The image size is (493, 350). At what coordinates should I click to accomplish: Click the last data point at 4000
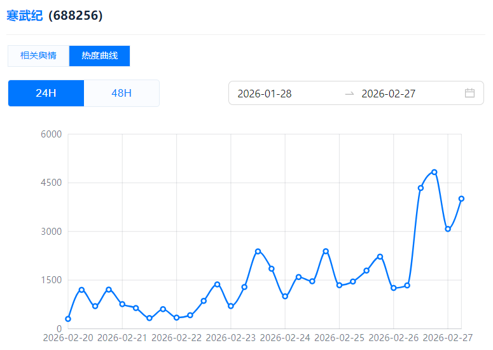[x=461, y=199]
